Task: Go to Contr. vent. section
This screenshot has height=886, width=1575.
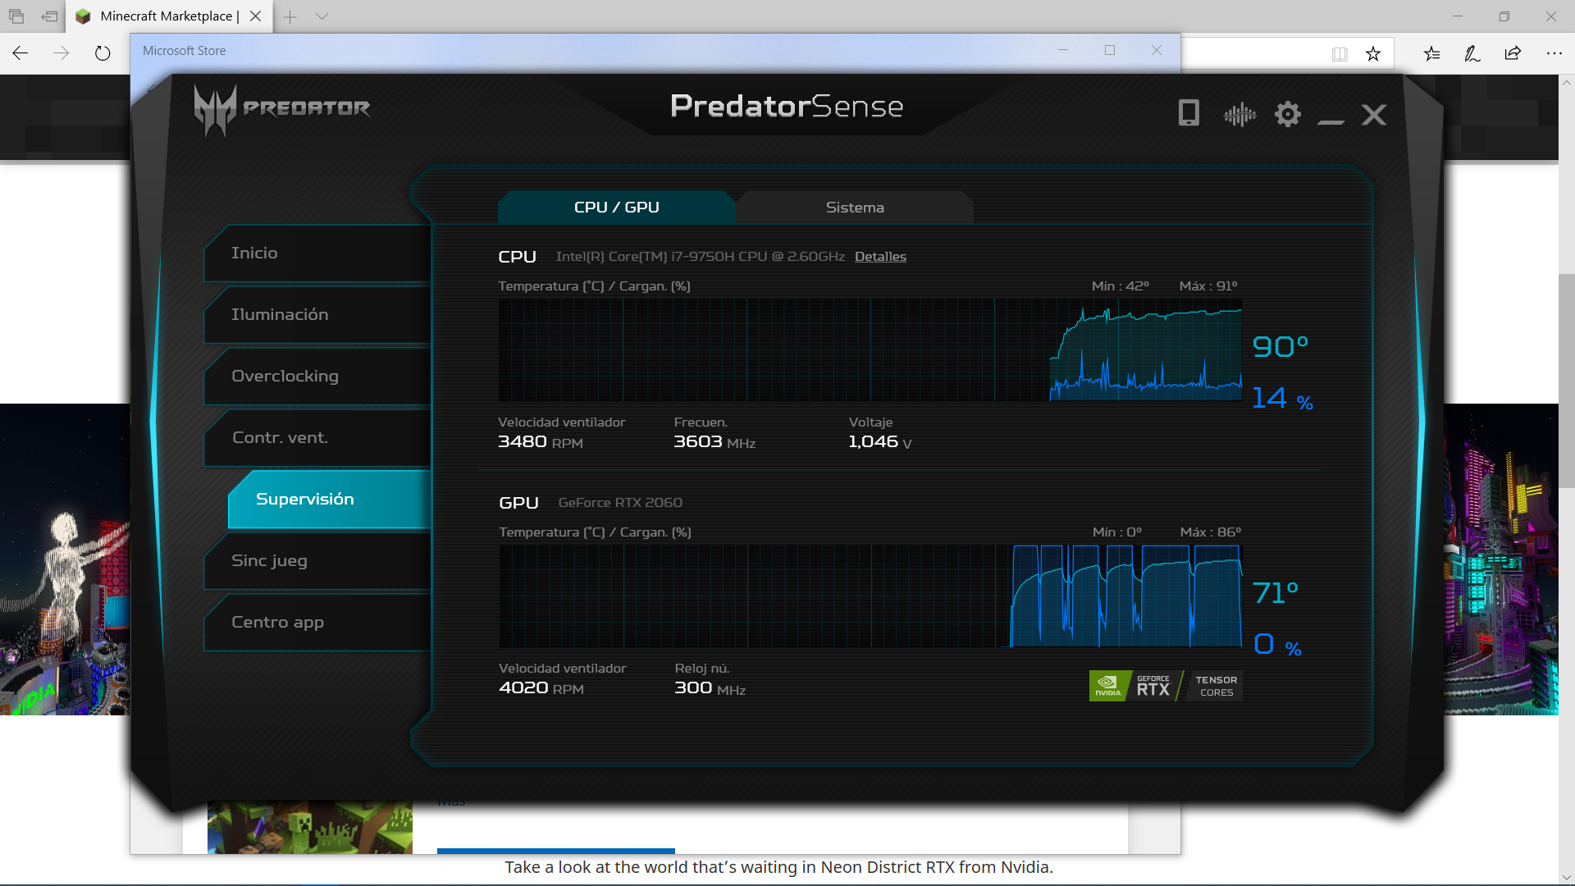Action: point(280,437)
